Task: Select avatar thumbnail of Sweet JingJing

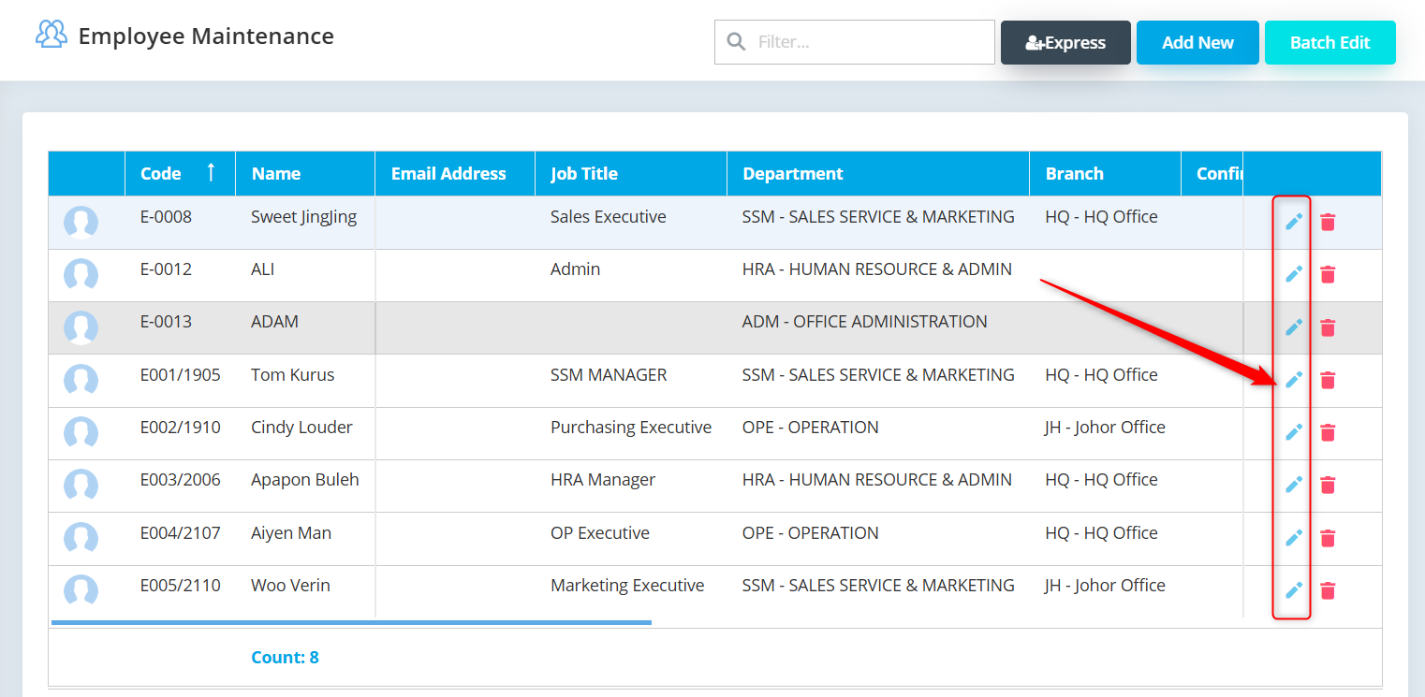Action: (81, 223)
